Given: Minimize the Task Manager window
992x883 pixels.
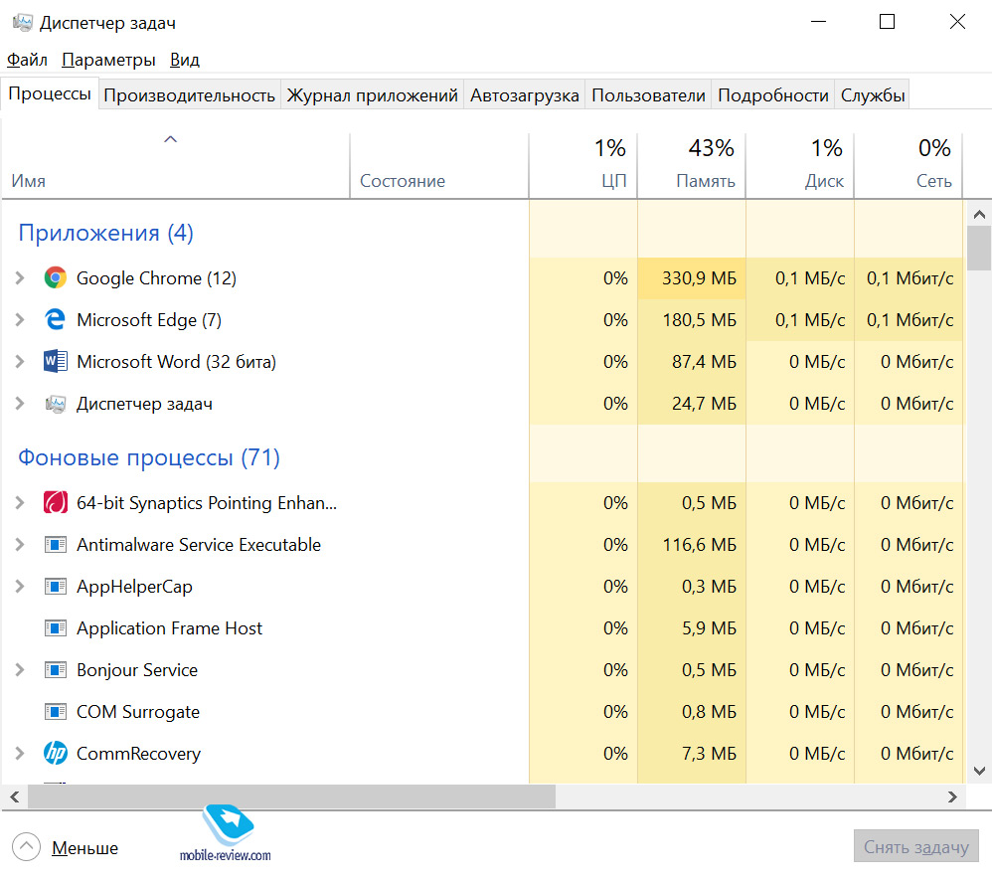Looking at the screenshot, I should pyautogui.click(x=819, y=22).
